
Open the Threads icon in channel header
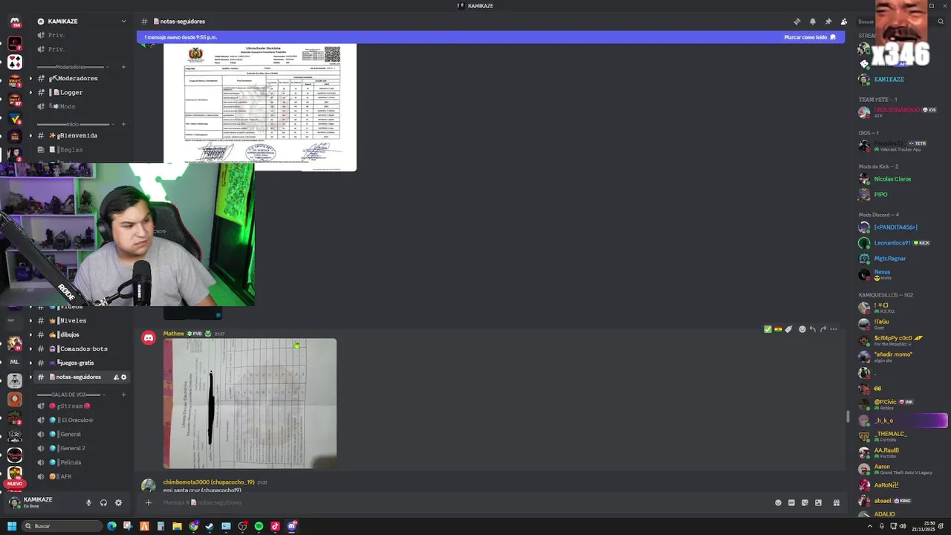(x=797, y=22)
